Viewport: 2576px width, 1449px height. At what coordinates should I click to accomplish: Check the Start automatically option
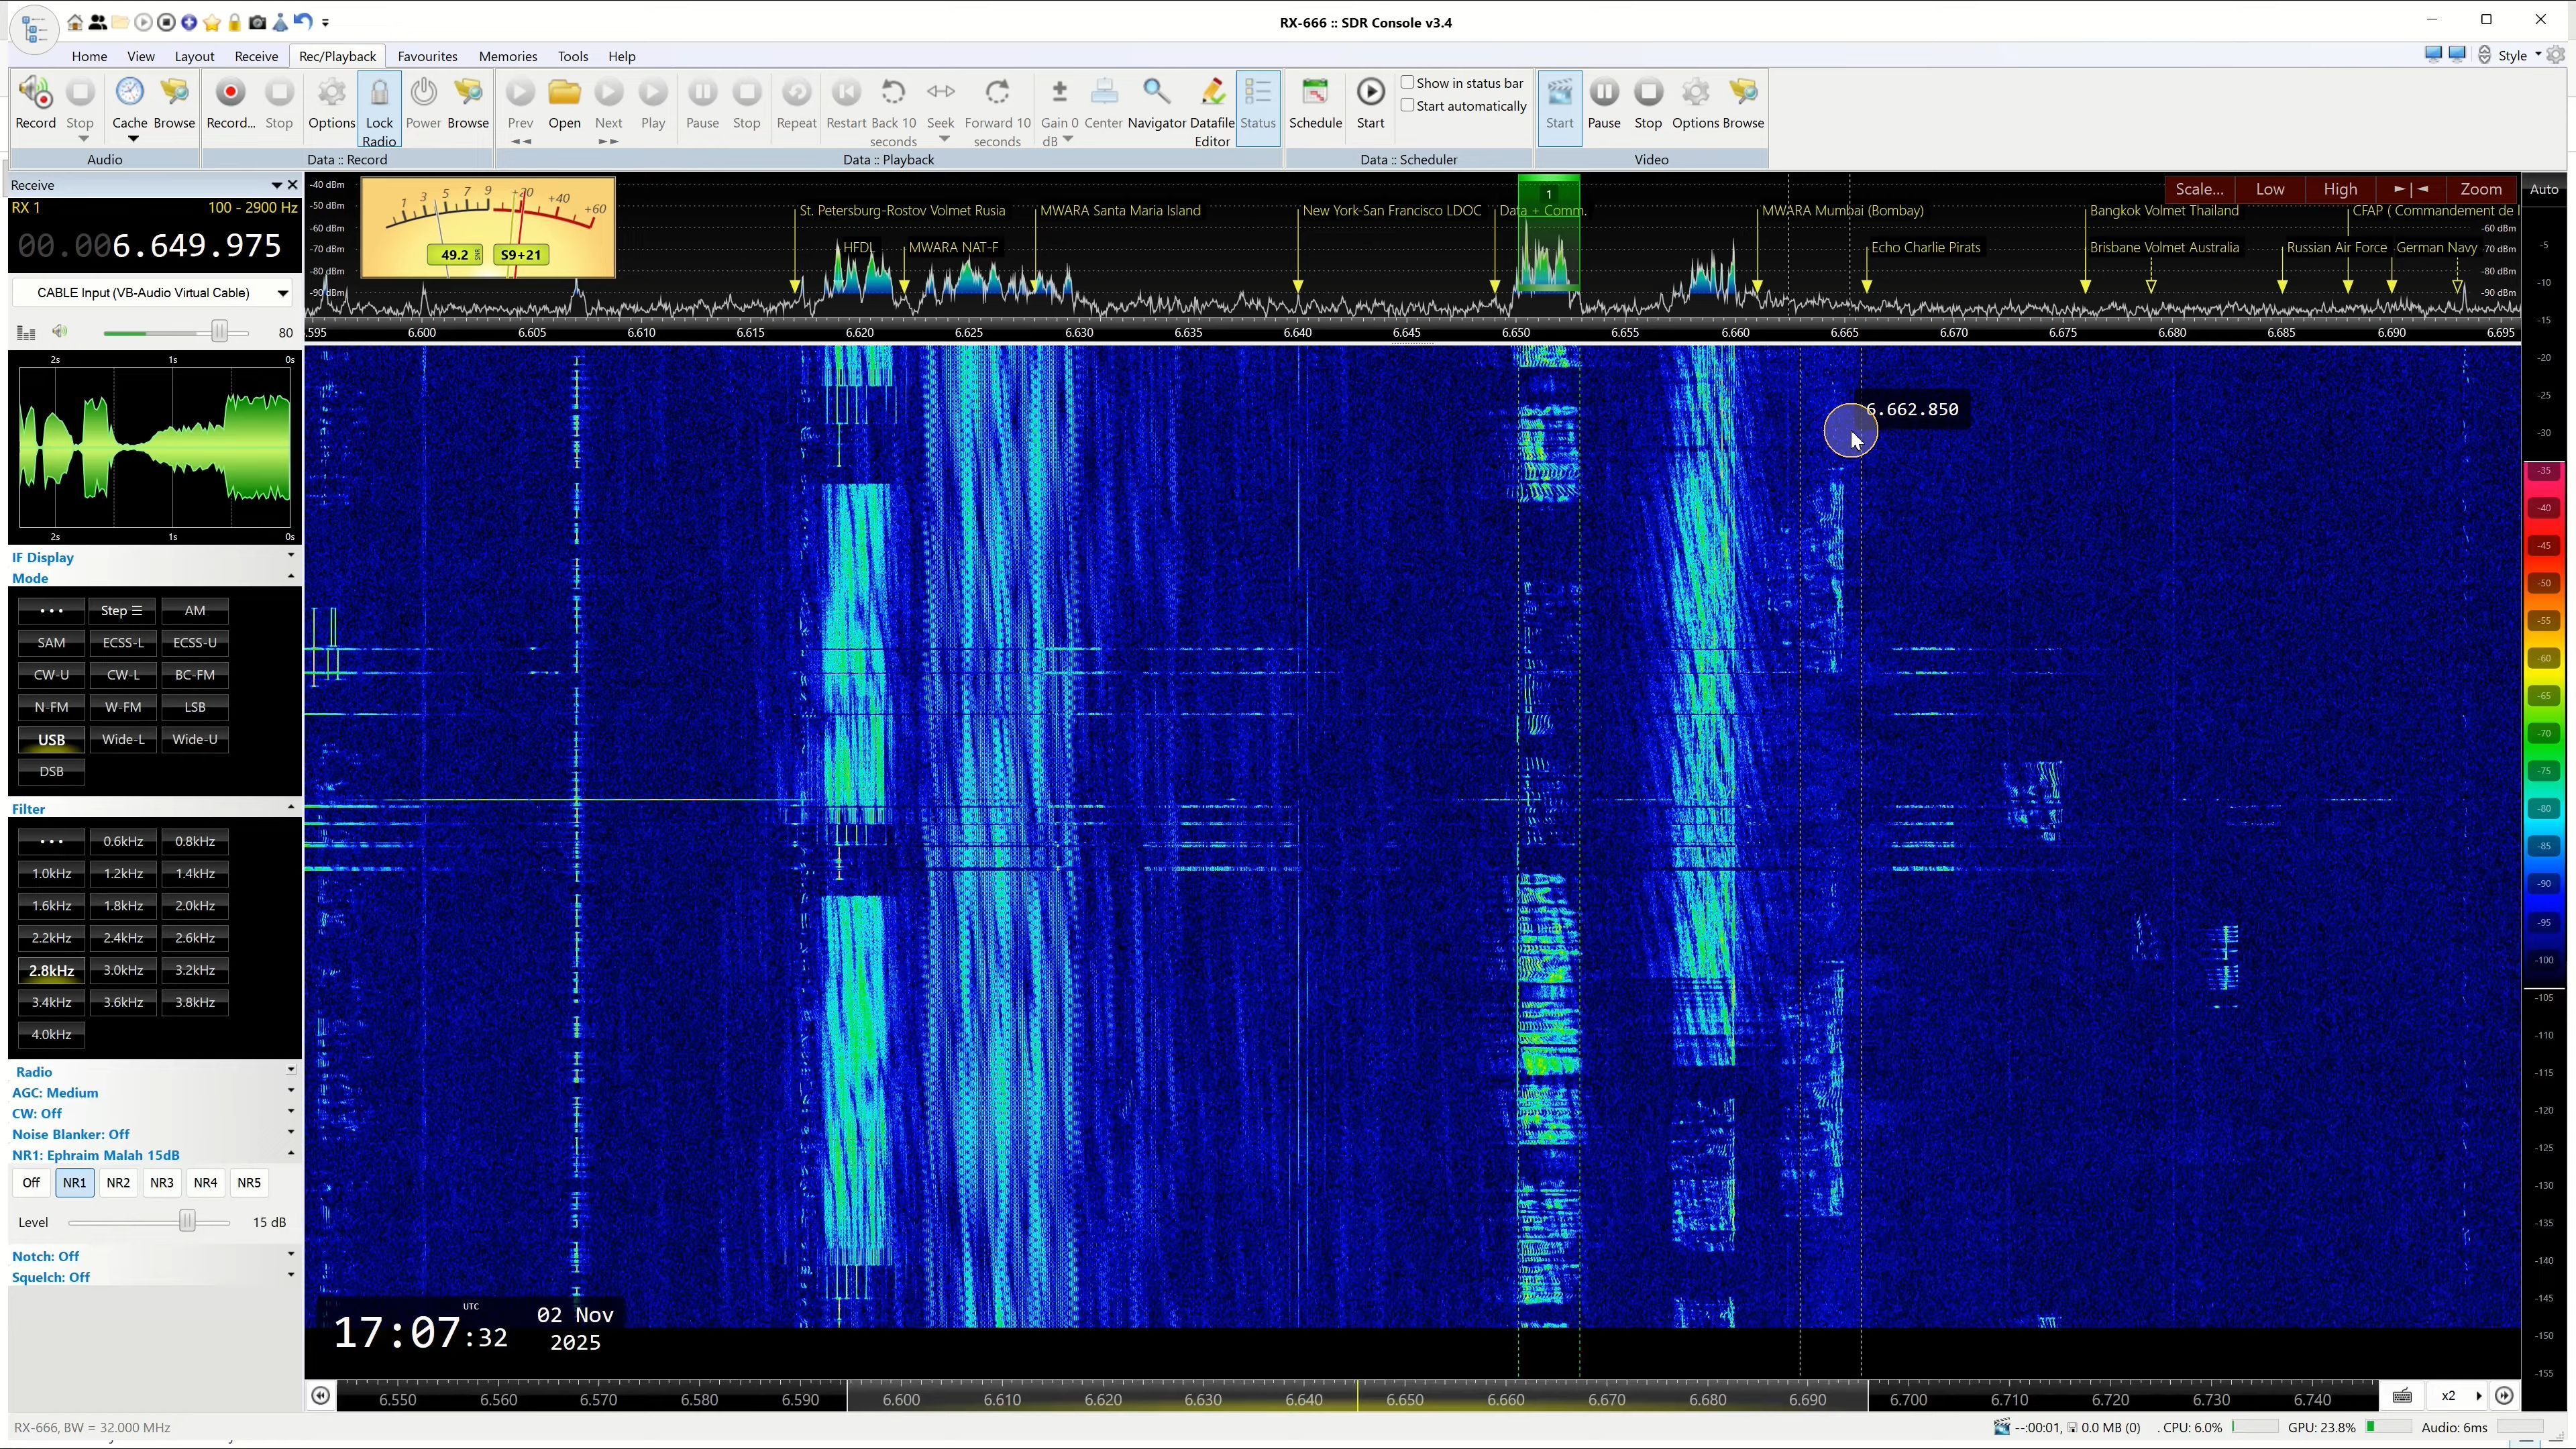click(1407, 106)
